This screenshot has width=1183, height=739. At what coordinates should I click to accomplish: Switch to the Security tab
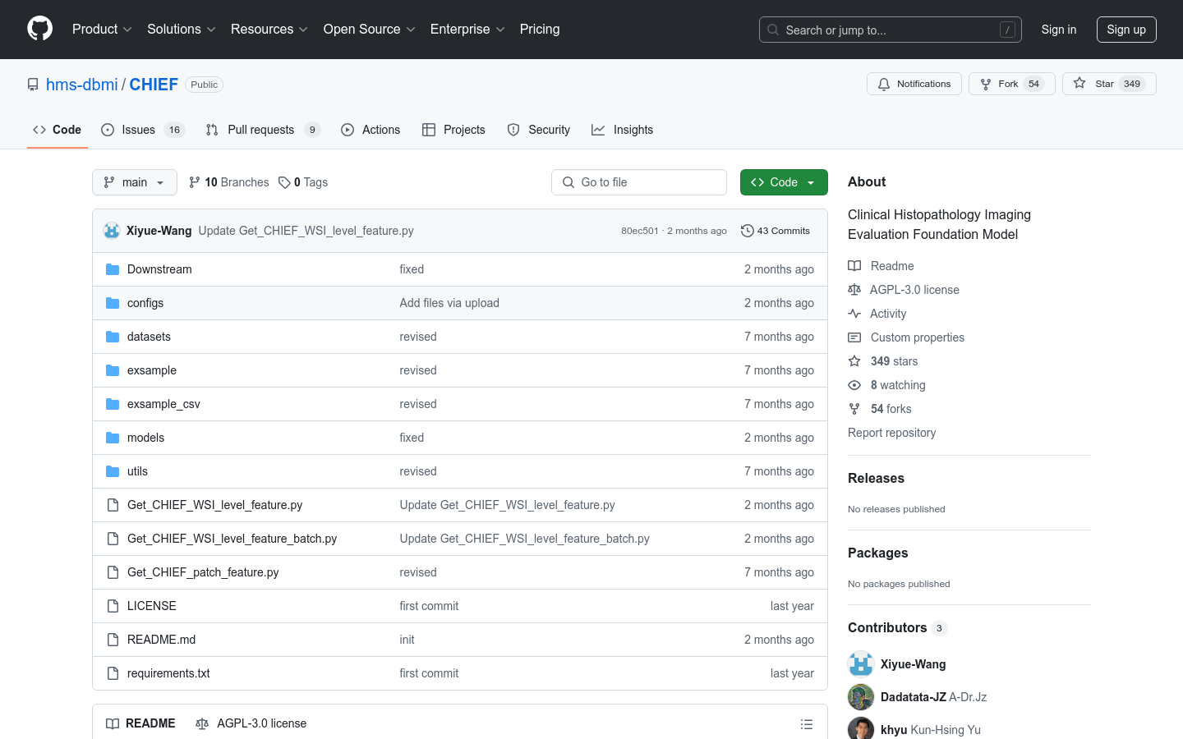[x=538, y=130]
